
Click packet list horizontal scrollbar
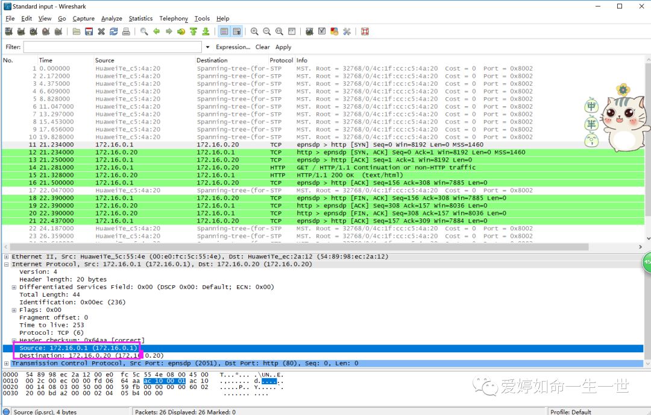click(299, 247)
